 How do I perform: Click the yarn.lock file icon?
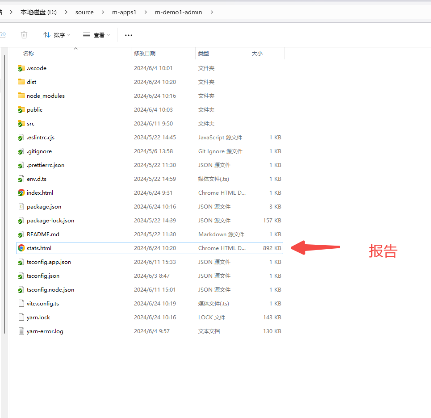point(21,317)
